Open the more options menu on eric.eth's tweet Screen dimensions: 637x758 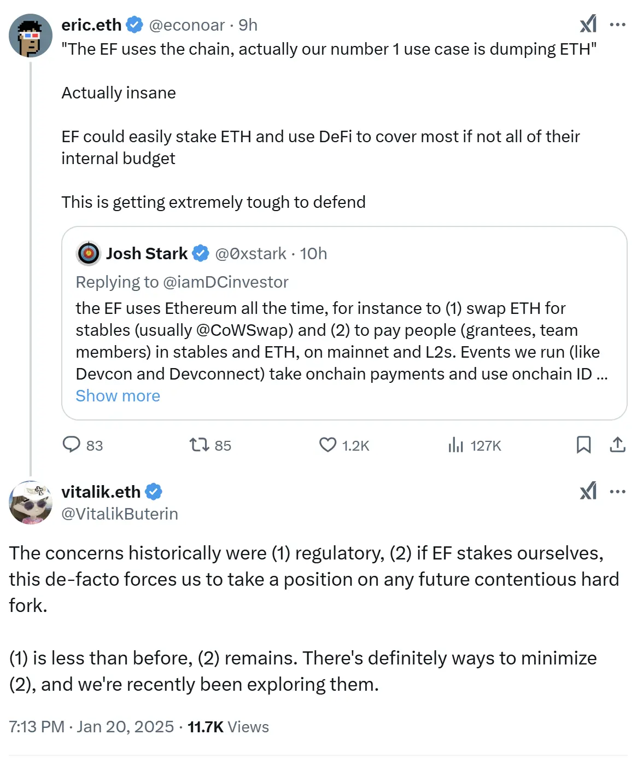617,25
